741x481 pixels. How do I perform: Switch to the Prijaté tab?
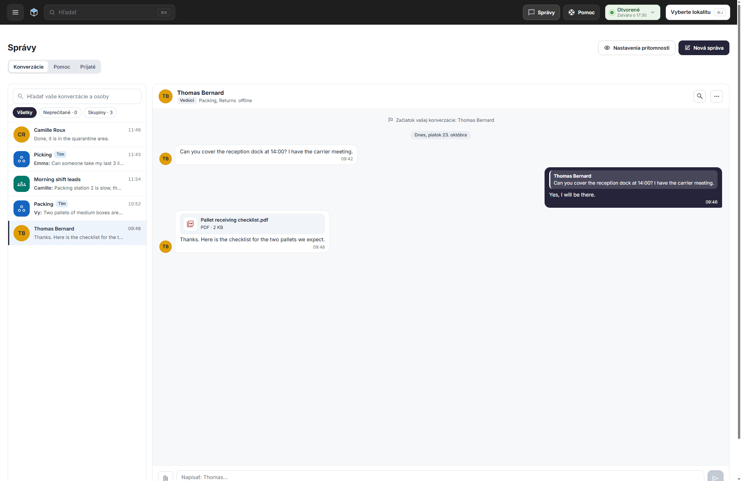pos(88,67)
